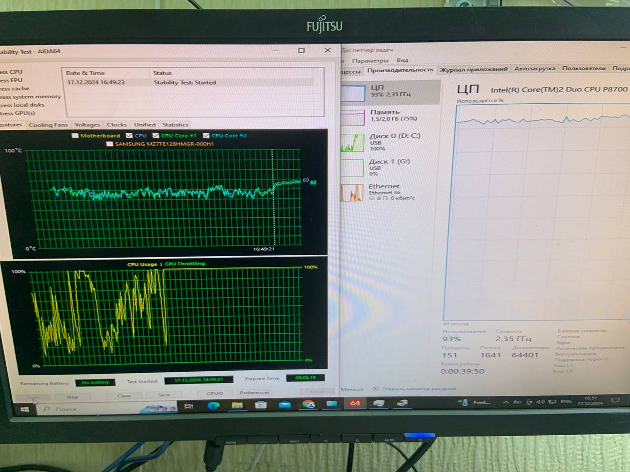Select the Производительность tab

[x=400, y=70]
